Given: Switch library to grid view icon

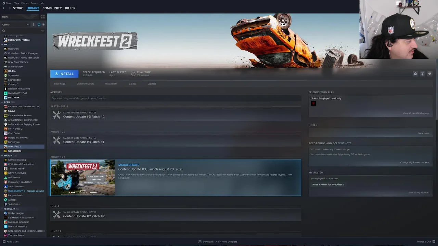Looking at the screenshot, I should (x=43, y=16).
